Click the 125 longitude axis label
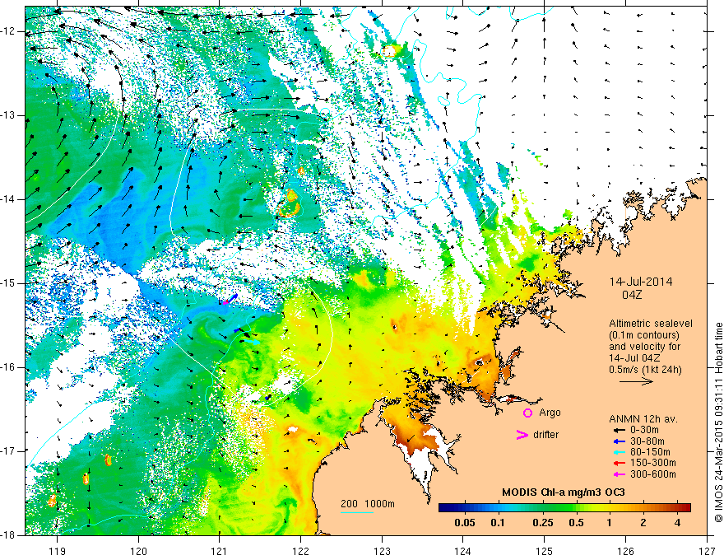This screenshot has height=560, width=724. pyautogui.click(x=545, y=551)
